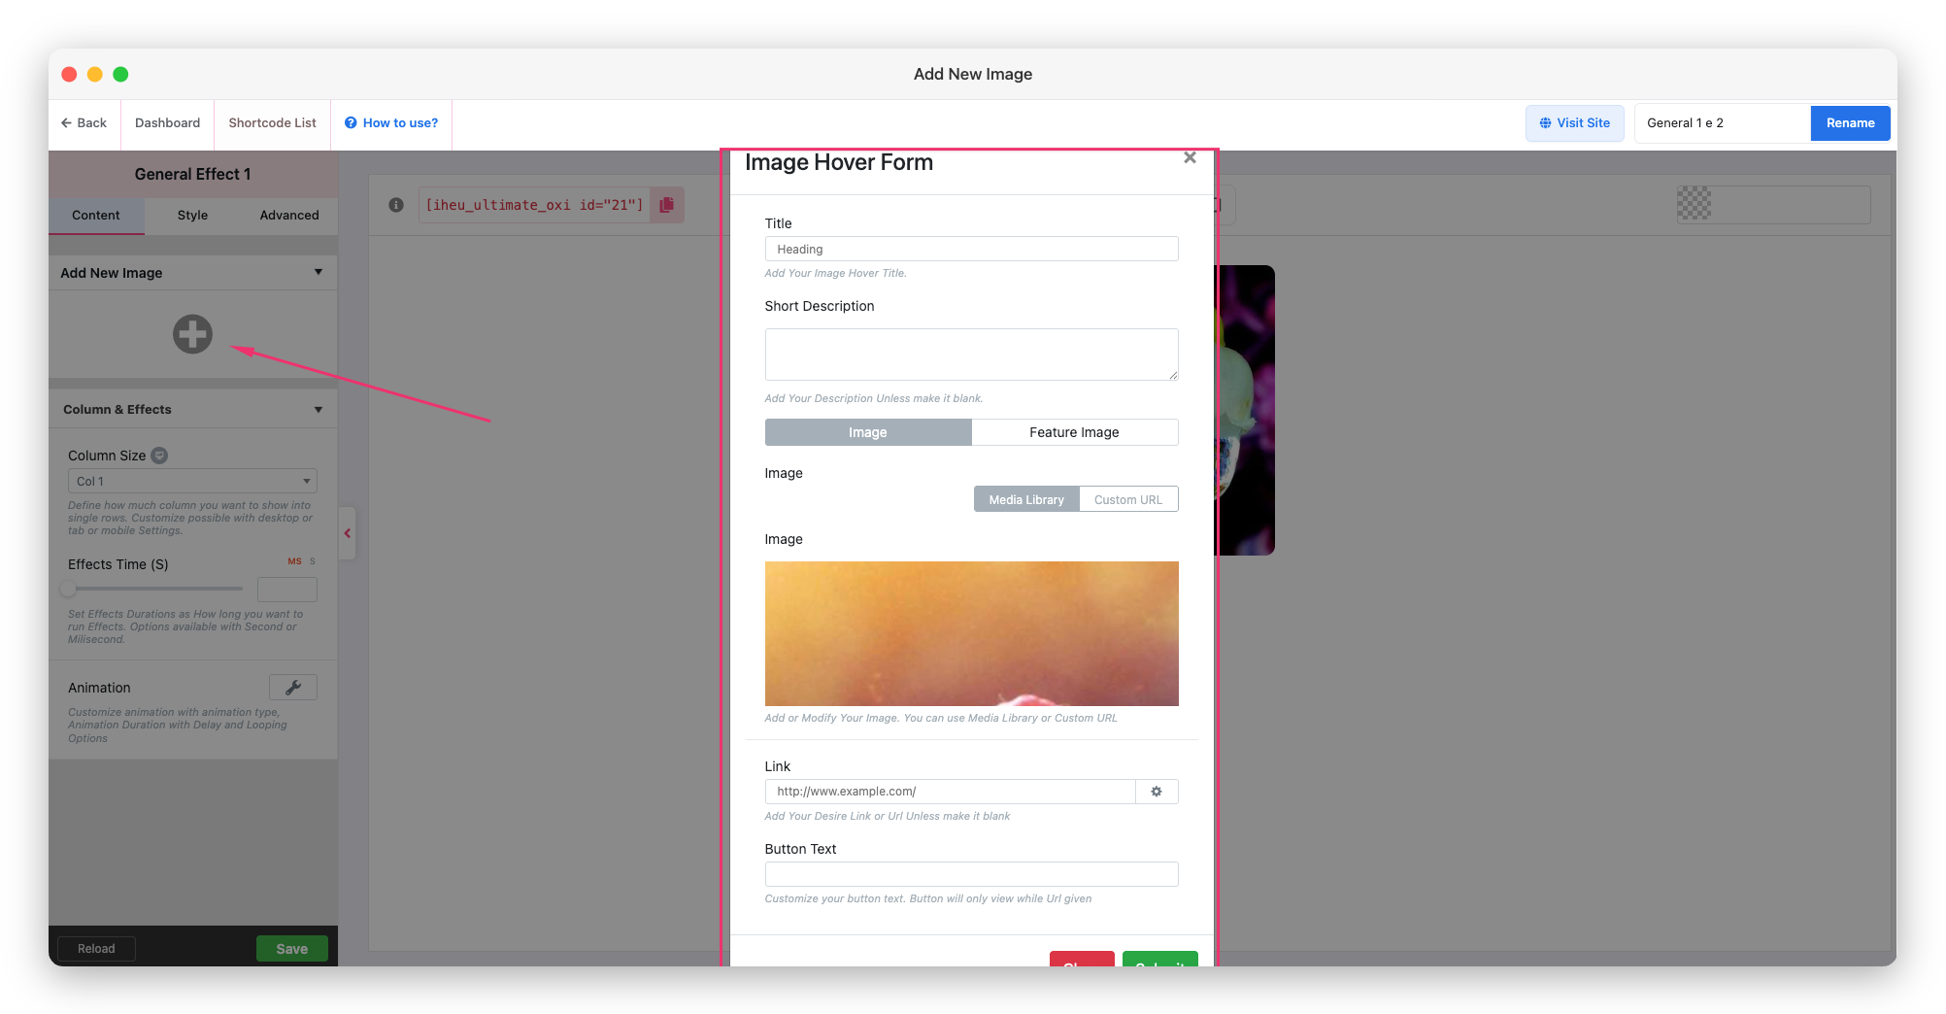Copy the shortcode with the clipboard icon

667,205
